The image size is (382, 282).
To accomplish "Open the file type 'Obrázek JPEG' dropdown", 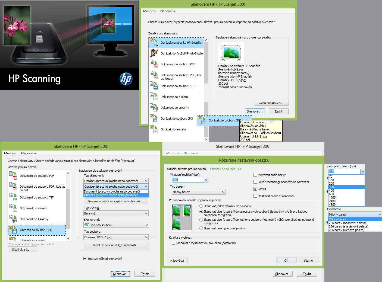I will 116,237.
